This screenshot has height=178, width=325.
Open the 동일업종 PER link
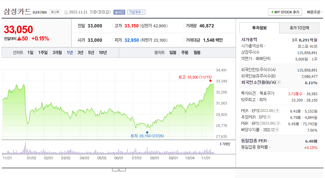[254, 141]
